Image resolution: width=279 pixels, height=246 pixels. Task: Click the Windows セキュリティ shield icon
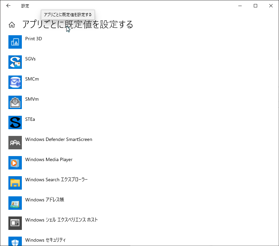[x=15, y=241]
